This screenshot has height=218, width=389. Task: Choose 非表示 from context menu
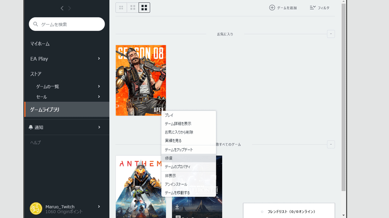189,175
